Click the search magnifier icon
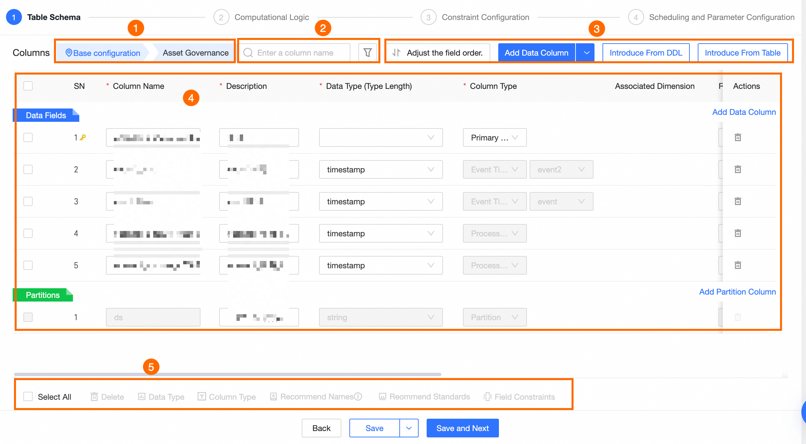 248,53
